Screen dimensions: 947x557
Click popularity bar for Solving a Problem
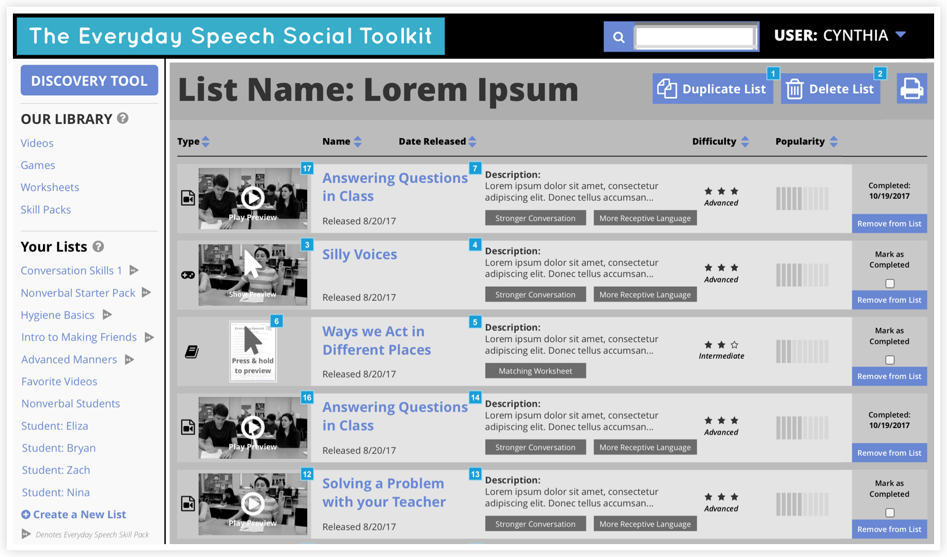click(x=802, y=504)
